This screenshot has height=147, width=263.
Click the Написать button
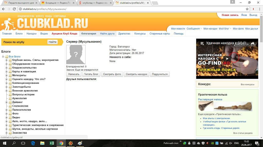[x=74, y=74]
